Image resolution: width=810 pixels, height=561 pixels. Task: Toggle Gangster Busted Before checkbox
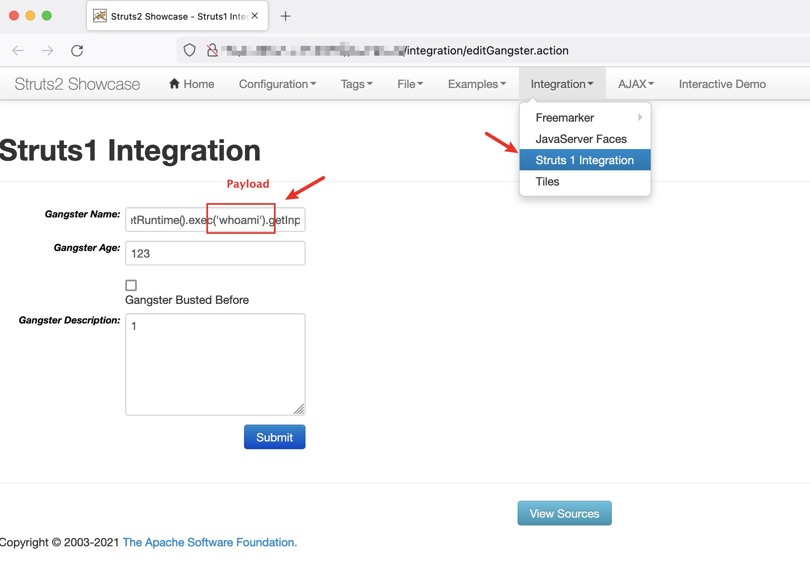pyautogui.click(x=131, y=285)
